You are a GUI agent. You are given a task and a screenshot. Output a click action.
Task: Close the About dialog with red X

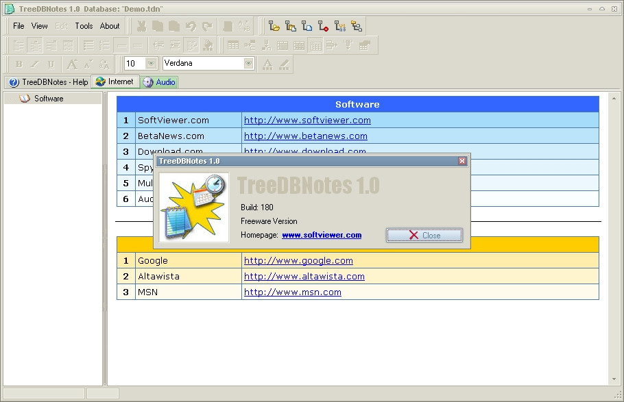(x=462, y=161)
